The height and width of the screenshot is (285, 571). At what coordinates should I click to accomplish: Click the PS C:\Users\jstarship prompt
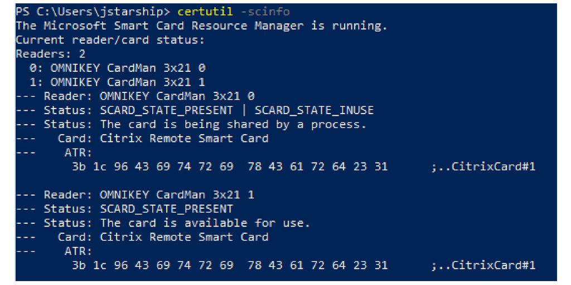coord(93,12)
